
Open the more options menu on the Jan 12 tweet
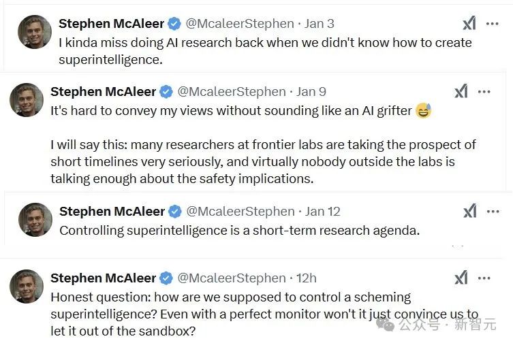[493, 211]
